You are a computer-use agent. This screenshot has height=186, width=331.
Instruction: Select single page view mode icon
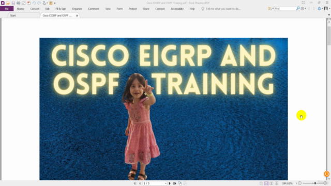[x=261, y=183]
